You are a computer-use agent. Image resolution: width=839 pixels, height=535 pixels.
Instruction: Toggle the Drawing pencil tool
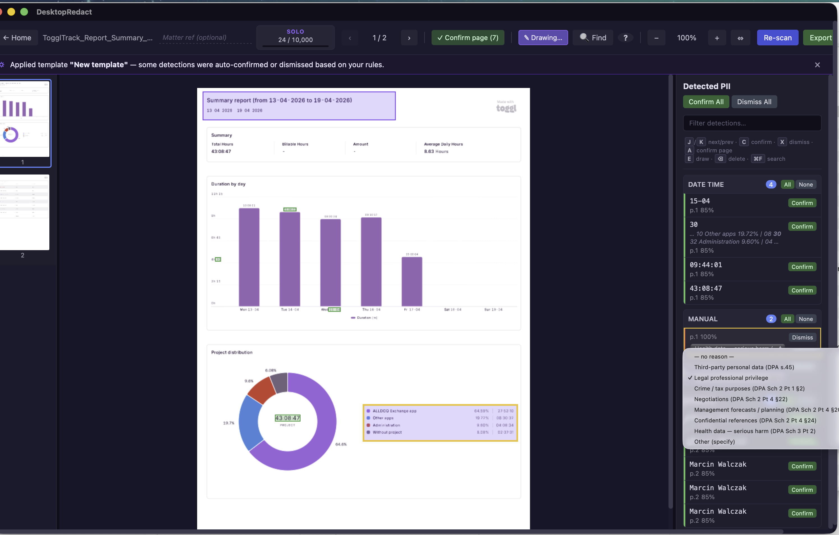coord(543,38)
